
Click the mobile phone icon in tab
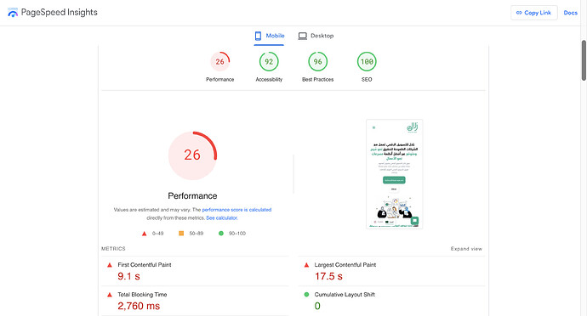click(x=258, y=36)
